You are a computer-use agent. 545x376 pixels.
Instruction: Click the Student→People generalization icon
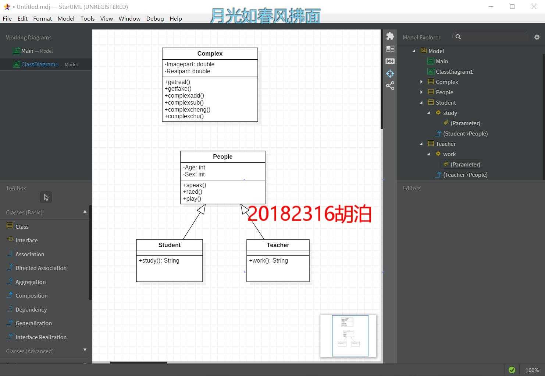[438, 133]
